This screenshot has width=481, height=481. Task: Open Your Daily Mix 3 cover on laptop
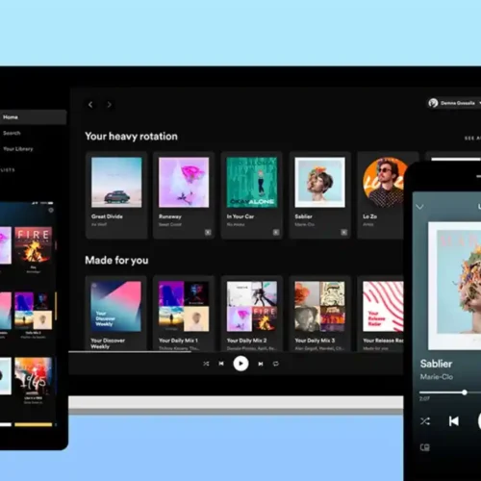[320, 307]
